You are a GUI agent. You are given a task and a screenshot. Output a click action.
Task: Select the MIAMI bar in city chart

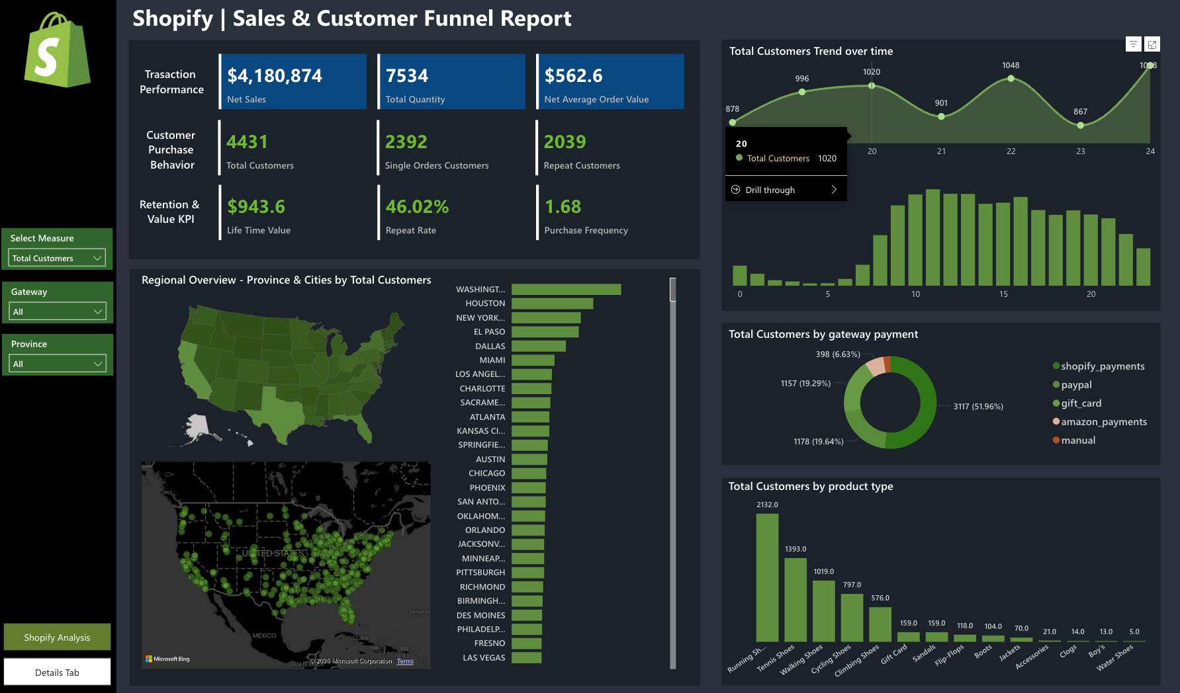(533, 360)
